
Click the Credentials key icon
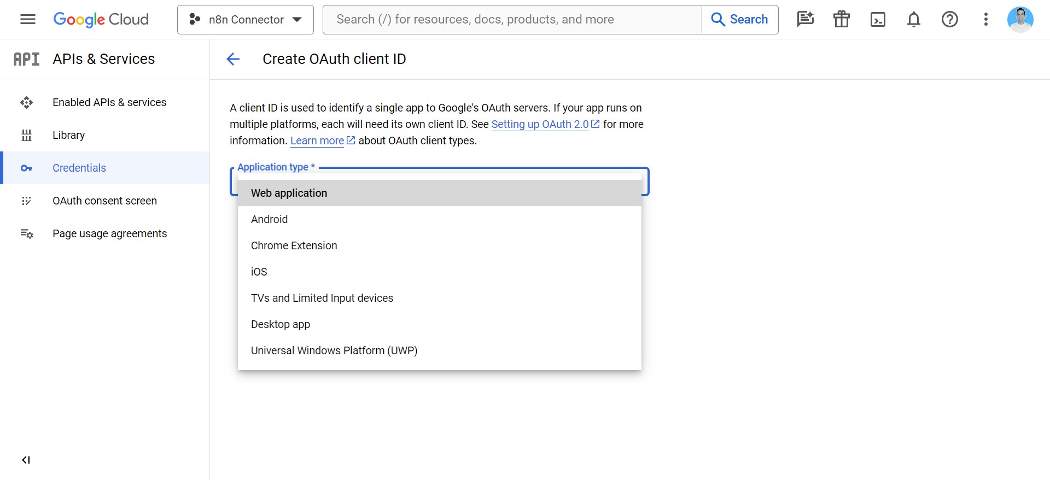[x=26, y=168]
